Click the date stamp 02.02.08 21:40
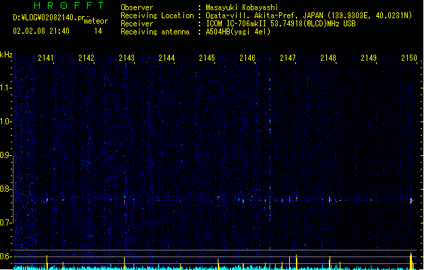The width and height of the screenshot is (424, 270). coord(41,31)
